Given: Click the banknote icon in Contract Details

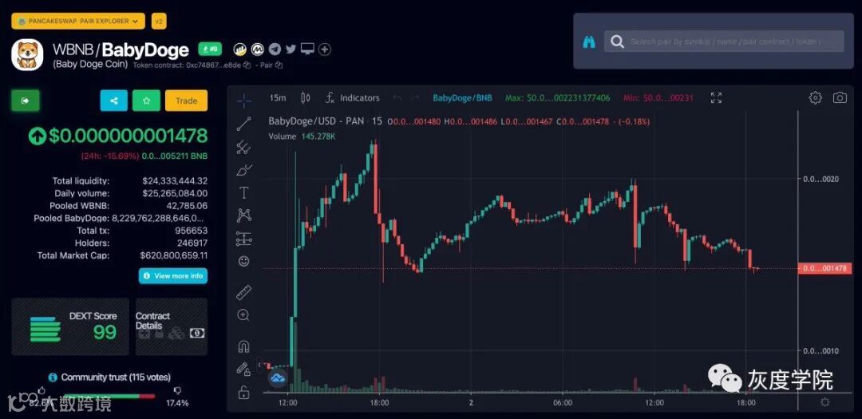Looking at the screenshot, I should (x=197, y=334).
